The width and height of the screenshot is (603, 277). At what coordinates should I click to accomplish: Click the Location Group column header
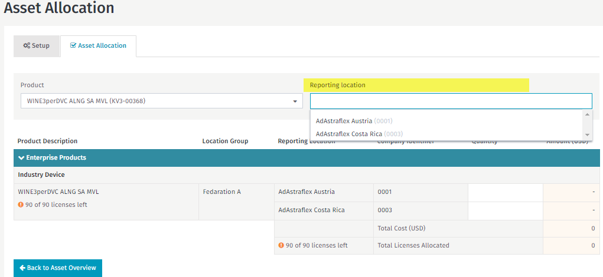click(225, 141)
